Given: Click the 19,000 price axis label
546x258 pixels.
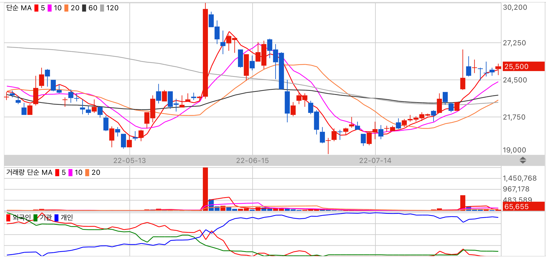Looking at the screenshot, I should coord(514,150).
